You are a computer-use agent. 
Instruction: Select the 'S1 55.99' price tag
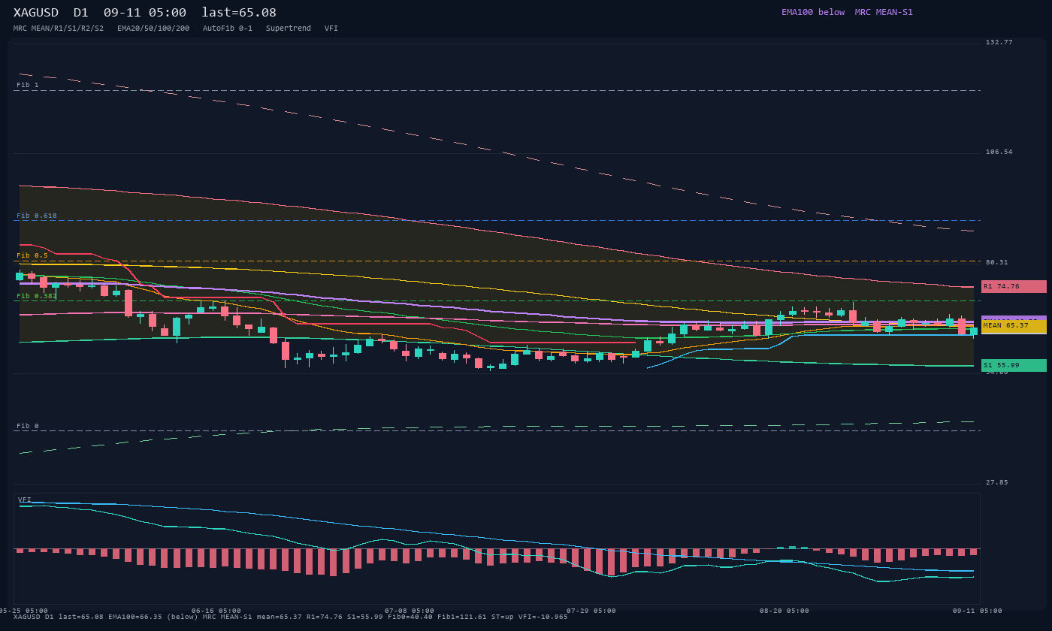(1014, 365)
